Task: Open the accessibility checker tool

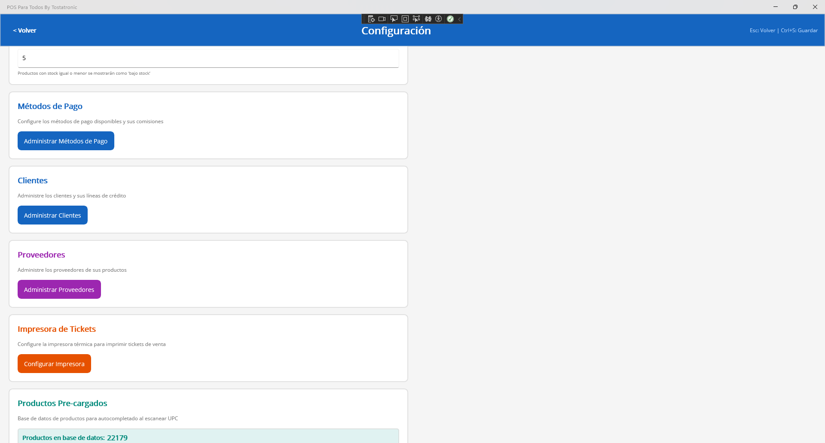Action: (439, 19)
